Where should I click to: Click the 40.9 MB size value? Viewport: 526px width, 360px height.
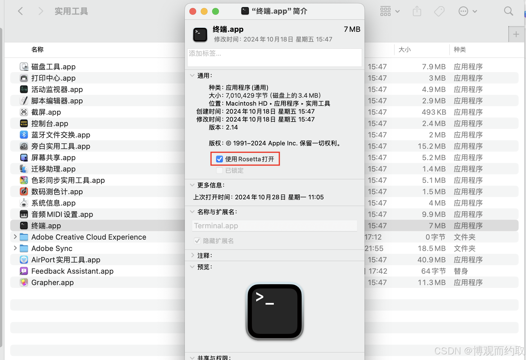pos(431,260)
